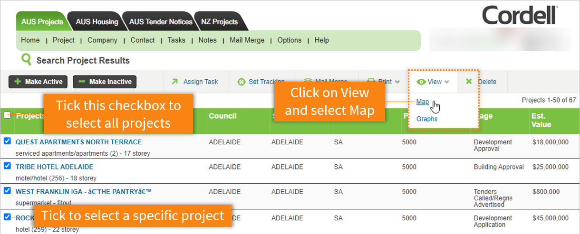Open the Company menu
This screenshot has width=580, height=234.
click(x=102, y=40)
